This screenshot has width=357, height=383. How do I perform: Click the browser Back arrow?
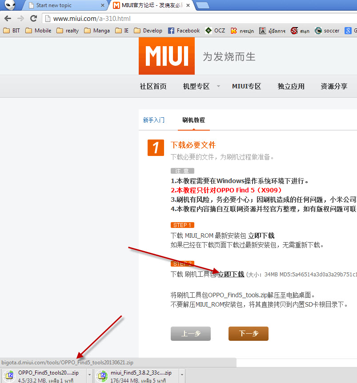click(x=8, y=18)
